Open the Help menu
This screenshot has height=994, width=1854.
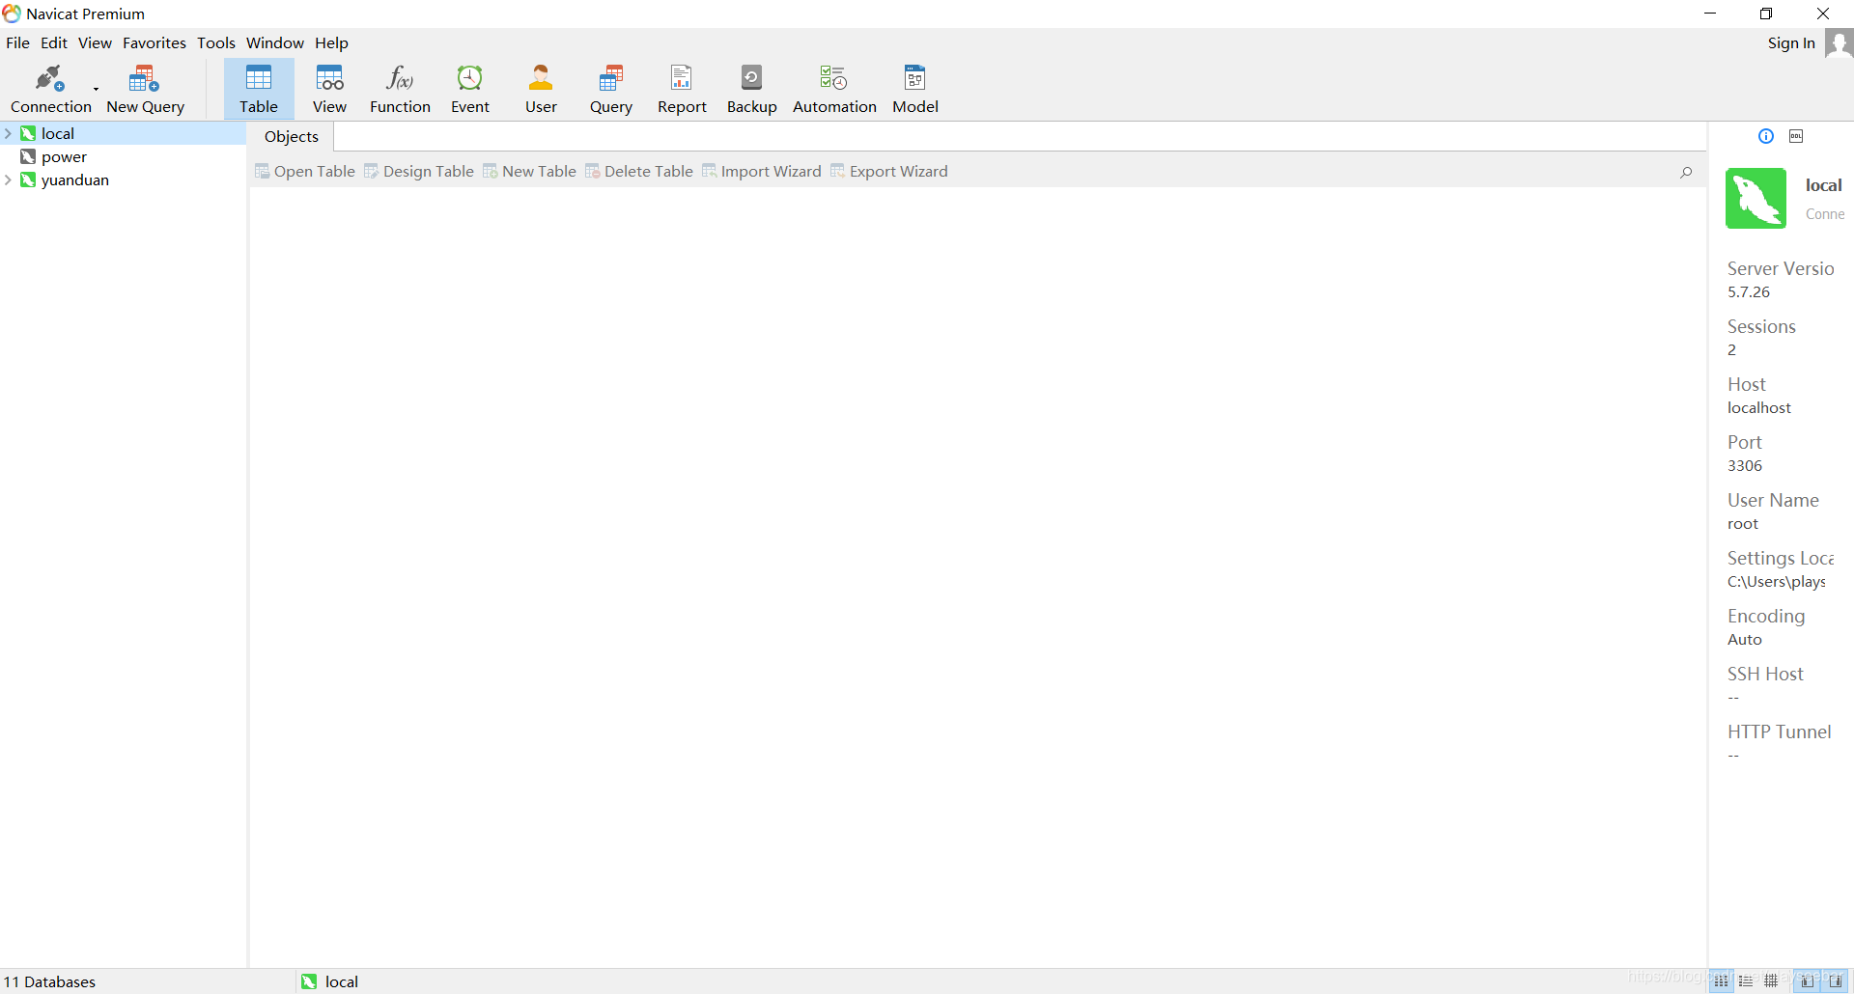[331, 42]
